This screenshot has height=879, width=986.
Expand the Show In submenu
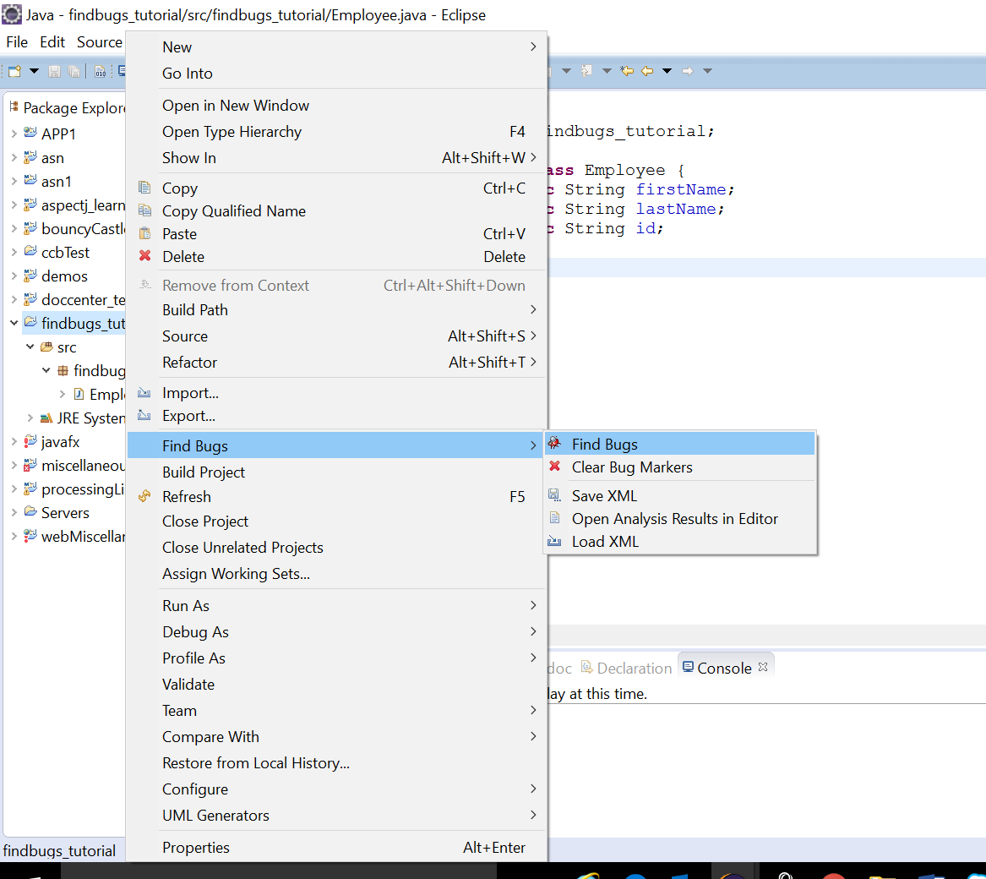pyautogui.click(x=188, y=157)
